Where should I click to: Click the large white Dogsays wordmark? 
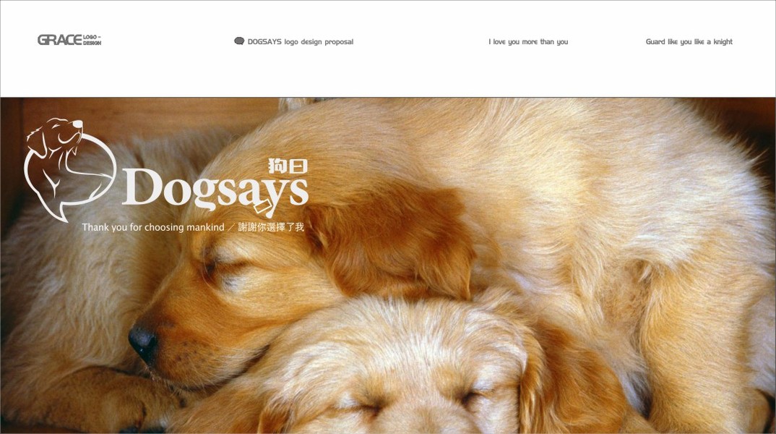pyautogui.click(x=215, y=190)
